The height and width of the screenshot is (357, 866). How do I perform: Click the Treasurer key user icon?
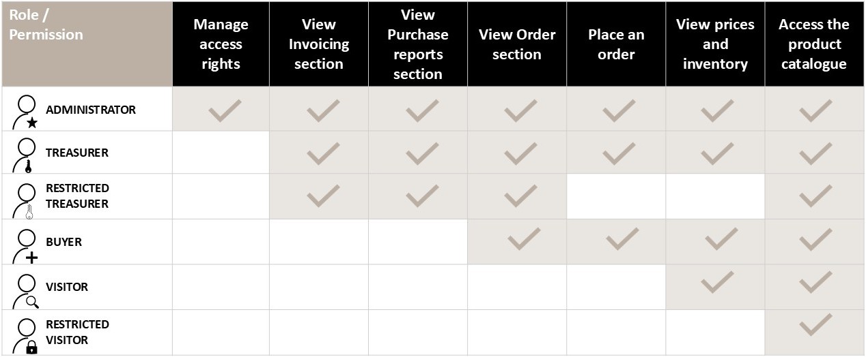(x=27, y=155)
